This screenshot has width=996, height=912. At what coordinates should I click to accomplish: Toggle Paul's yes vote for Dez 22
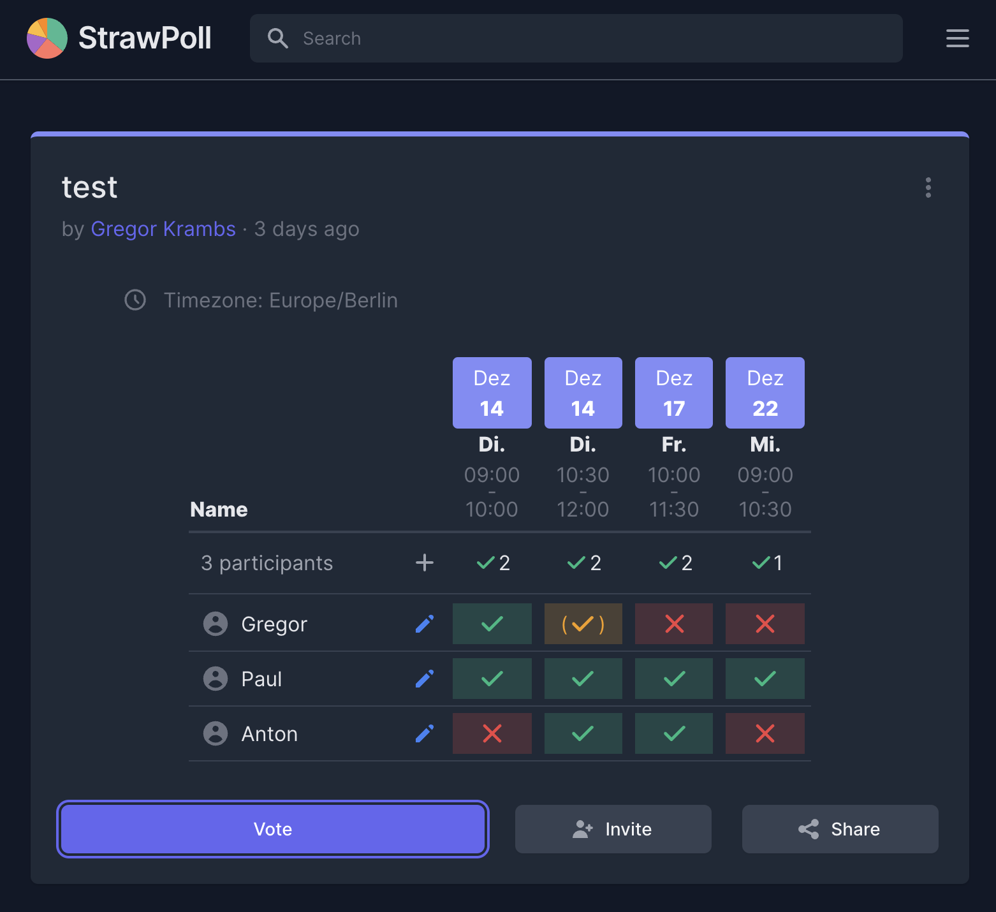coord(765,679)
